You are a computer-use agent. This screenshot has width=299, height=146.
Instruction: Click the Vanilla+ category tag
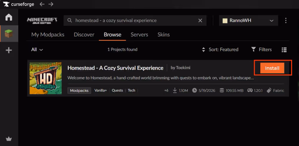(100, 90)
